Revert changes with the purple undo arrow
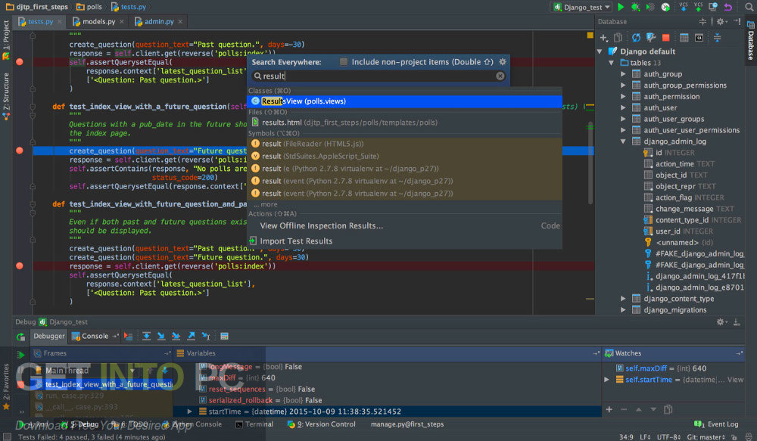The height and width of the screenshot is (441, 757). click(x=728, y=7)
